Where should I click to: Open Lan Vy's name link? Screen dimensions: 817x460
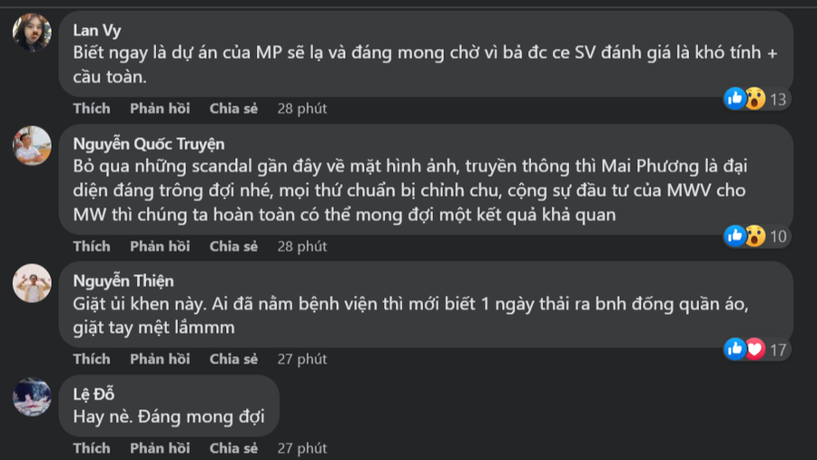pos(97,31)
